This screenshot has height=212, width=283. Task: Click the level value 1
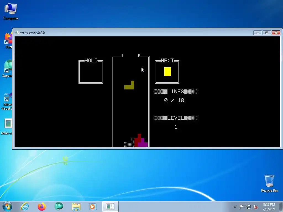click(x=176, y=127)
